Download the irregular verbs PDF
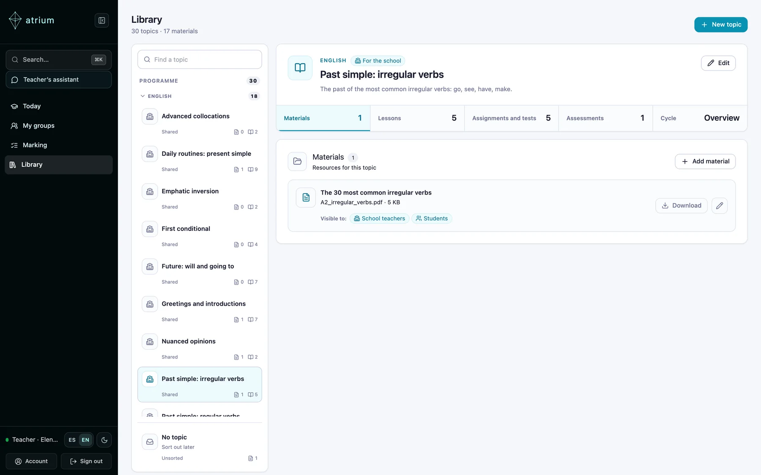The height and width of the screenshot is (475, 761). click(x=681, y=206)
